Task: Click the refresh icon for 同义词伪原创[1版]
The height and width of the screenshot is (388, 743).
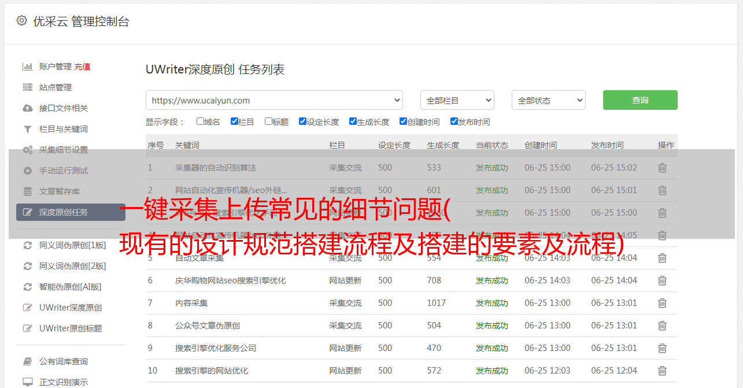Action: tap(27, 245)
